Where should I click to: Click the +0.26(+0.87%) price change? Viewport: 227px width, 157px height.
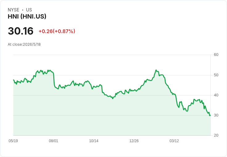pos(57,31)
